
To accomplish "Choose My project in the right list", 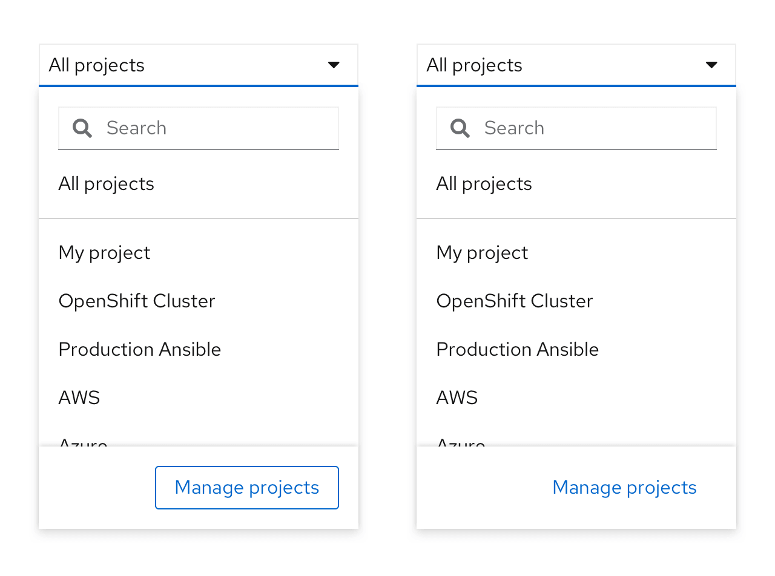I will coord(482,253).
